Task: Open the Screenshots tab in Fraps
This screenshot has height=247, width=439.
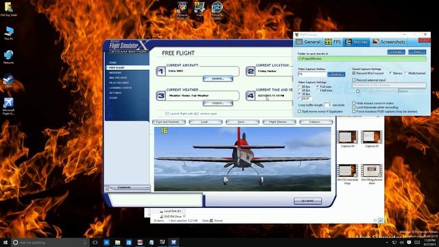Action: click(x=389, y=42)
